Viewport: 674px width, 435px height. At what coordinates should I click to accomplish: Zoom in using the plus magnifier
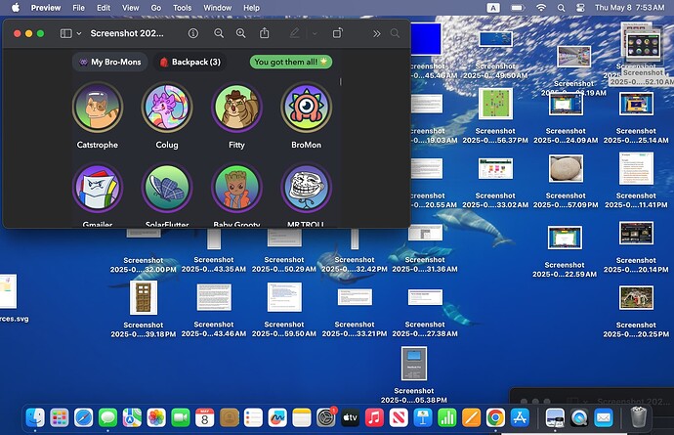pos(240,33)
